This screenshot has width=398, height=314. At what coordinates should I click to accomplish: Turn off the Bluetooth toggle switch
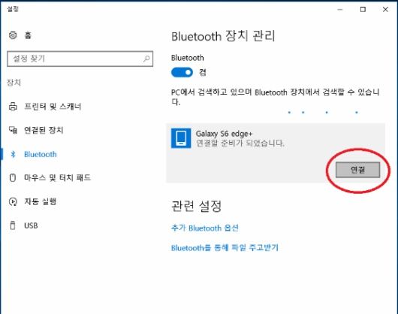click(x=182, y=72)
